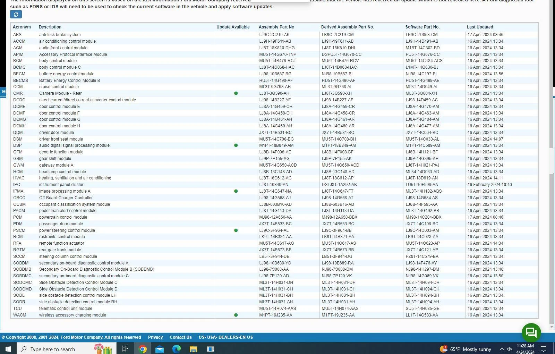555x354 pixels.
Task: Select 'audio front control module' description
Action: coord(63,48)
